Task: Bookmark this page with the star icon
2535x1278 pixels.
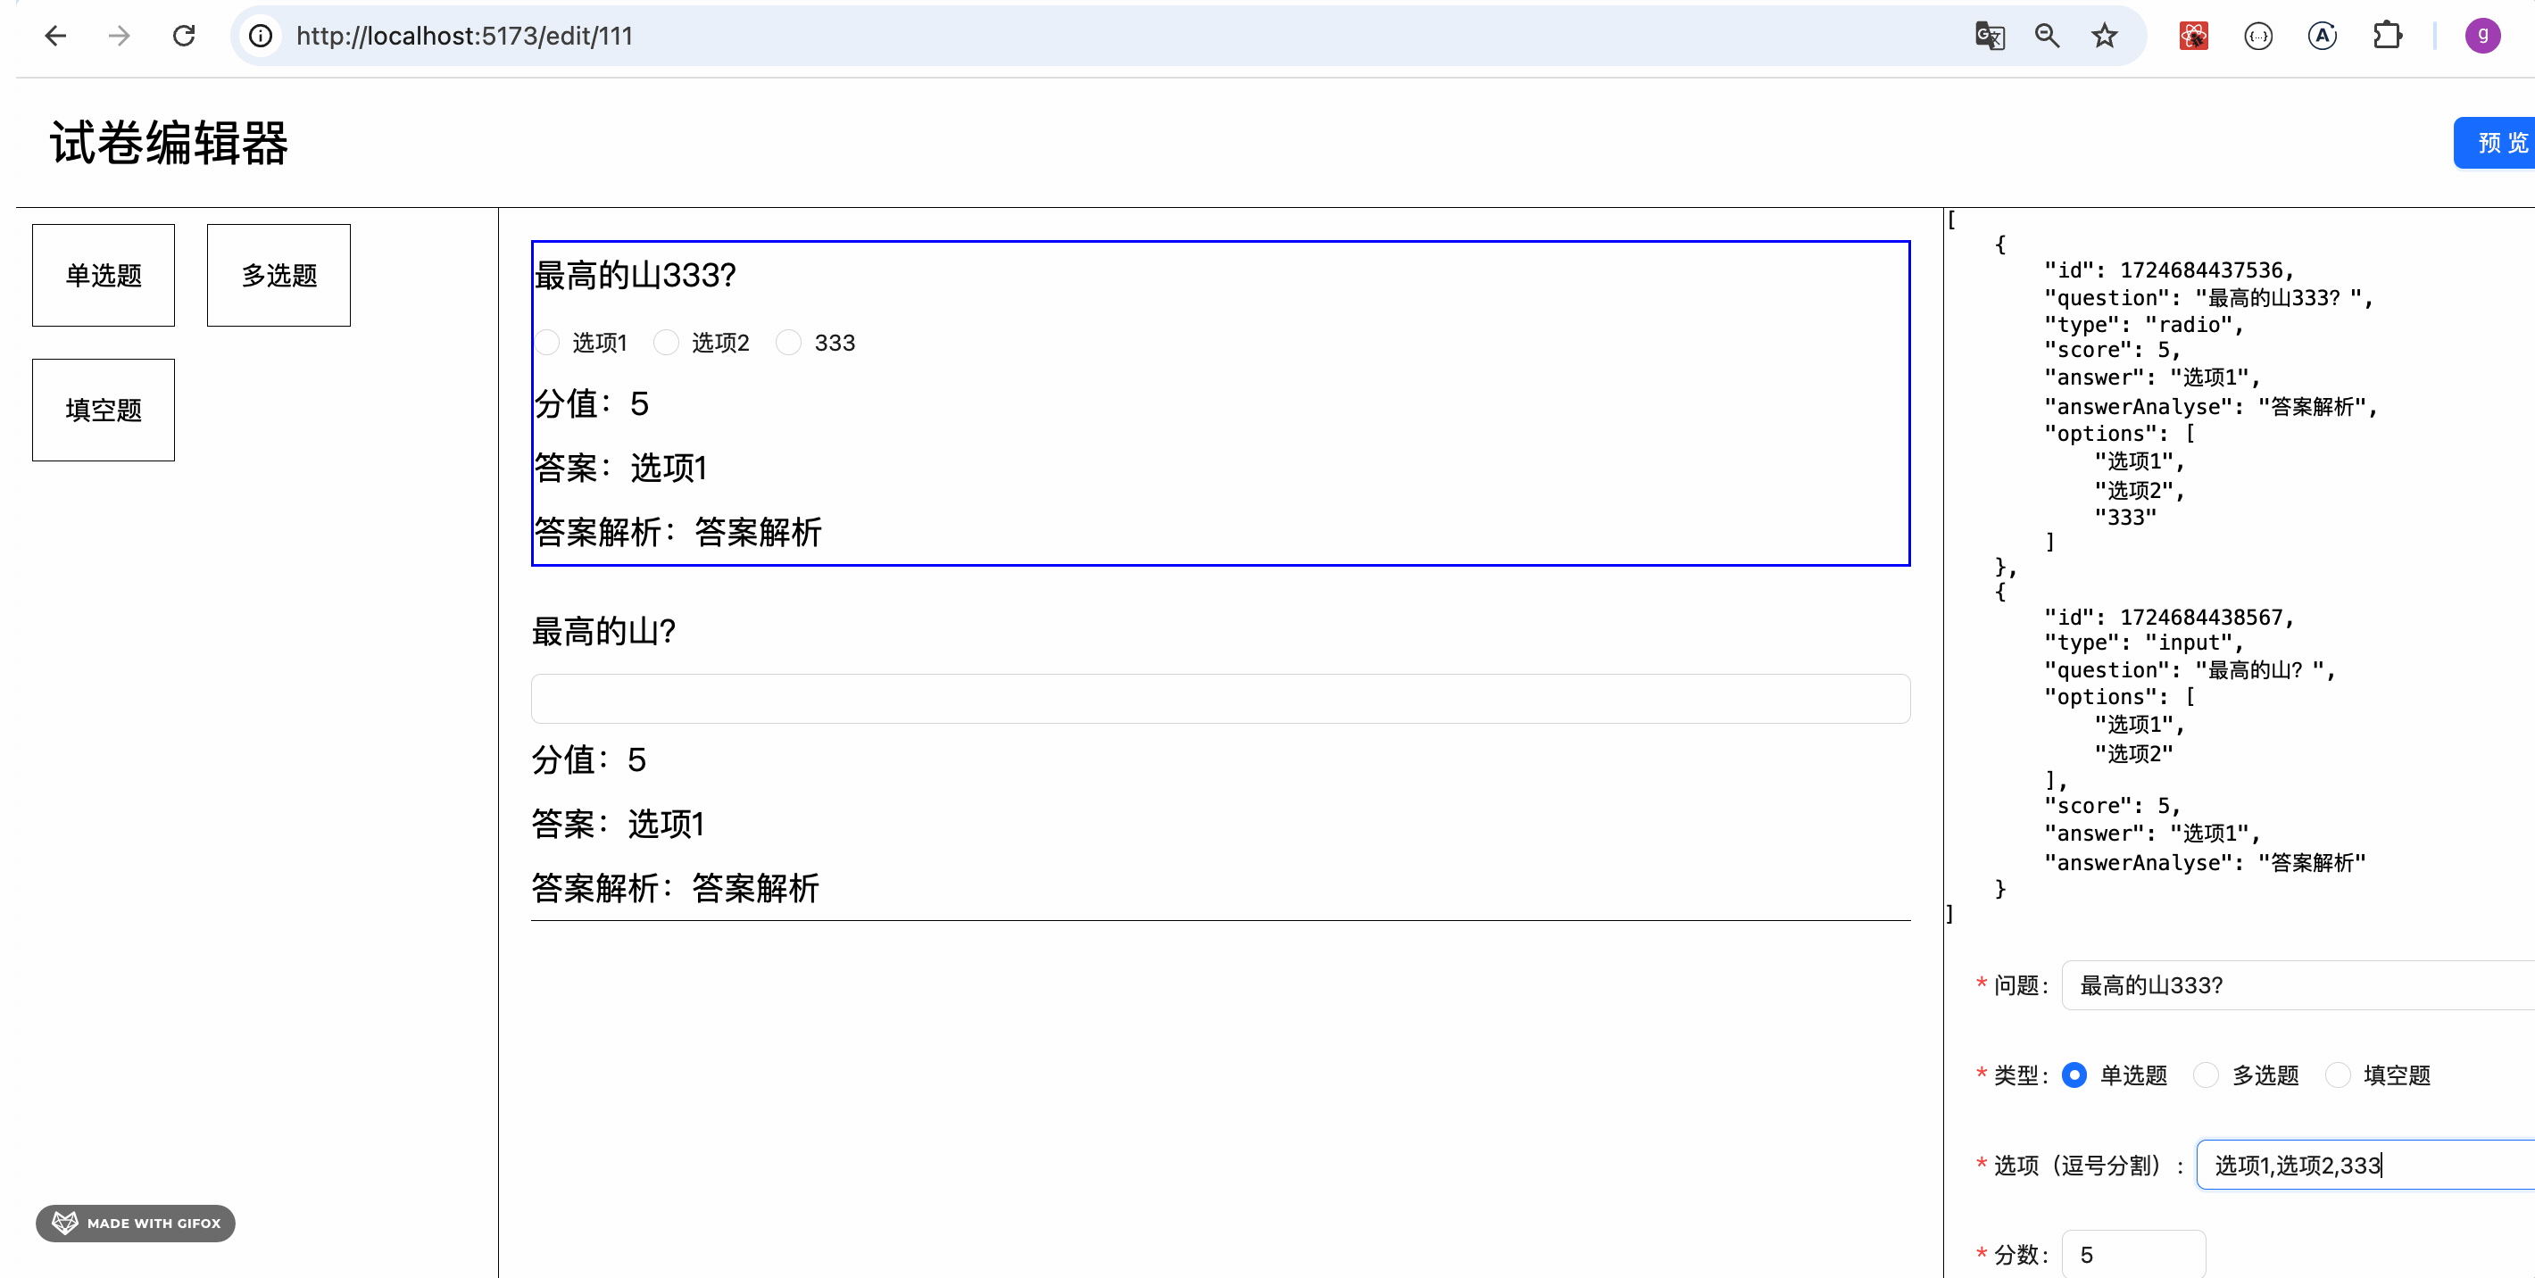Action: click(x=2104, y=36)
